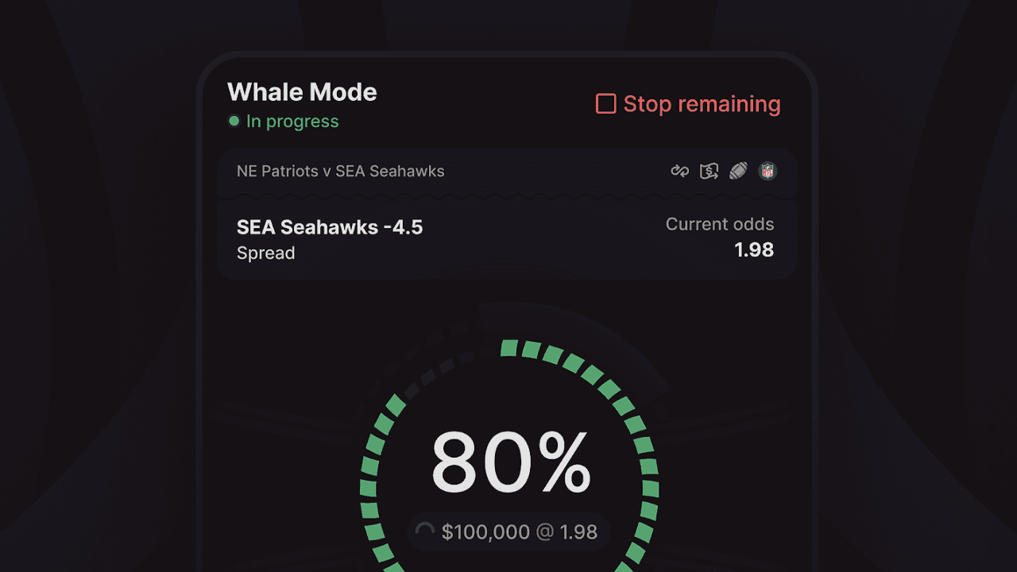Enable the Stop remaining checkbox
This screenshot has width=1017, height=572.
[x=605, y=103]
